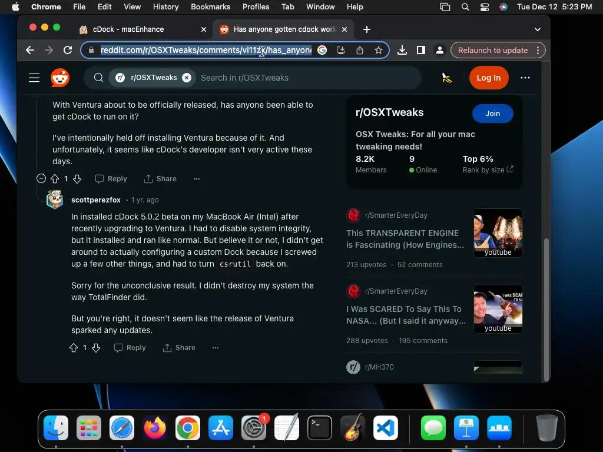Open I Was SCARED To Say This post
Image resolution: width=603 pixels, height=452 pixels.
[406, 315]
